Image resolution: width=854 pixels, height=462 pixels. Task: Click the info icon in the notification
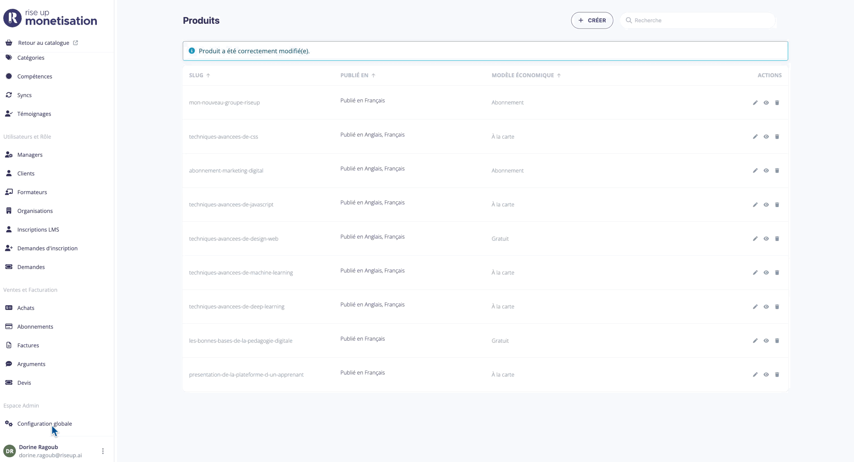click(192, 51)
